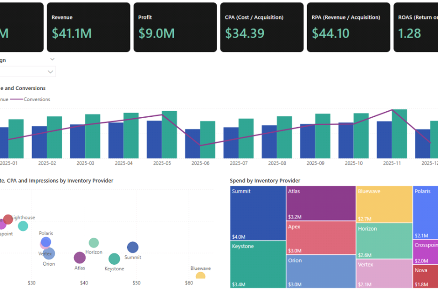The height and width of the screenshot is (292, 438).
Task: Select the Revenue $41.1M KPI card
Action: [x=88, y=27]
